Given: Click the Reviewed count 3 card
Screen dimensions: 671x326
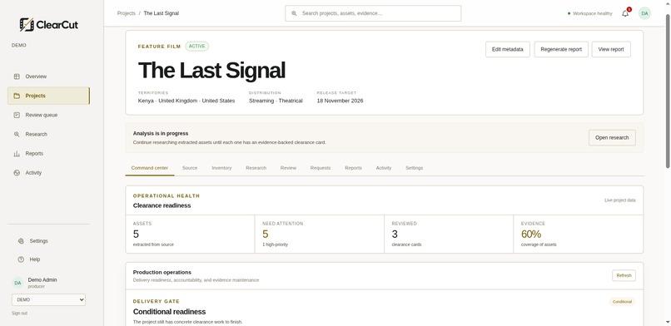Looking at the screenshot, I should (449, 235).
